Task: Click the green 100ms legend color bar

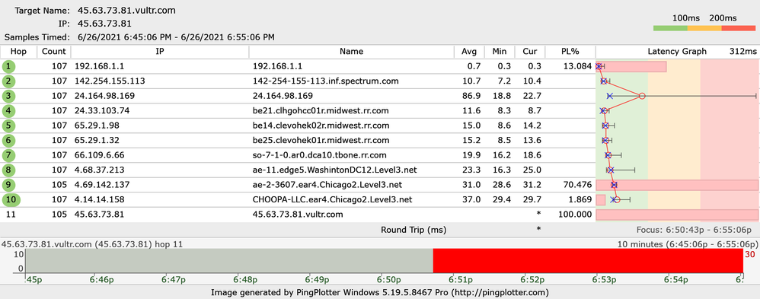Action: click(670, 29)
